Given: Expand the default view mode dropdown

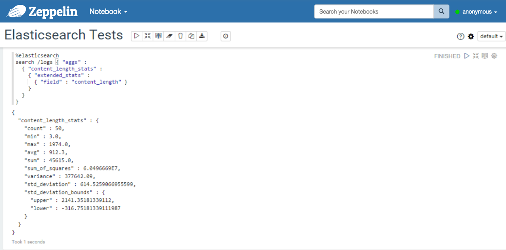Looking at the screenshot, I should coord(491,36).
